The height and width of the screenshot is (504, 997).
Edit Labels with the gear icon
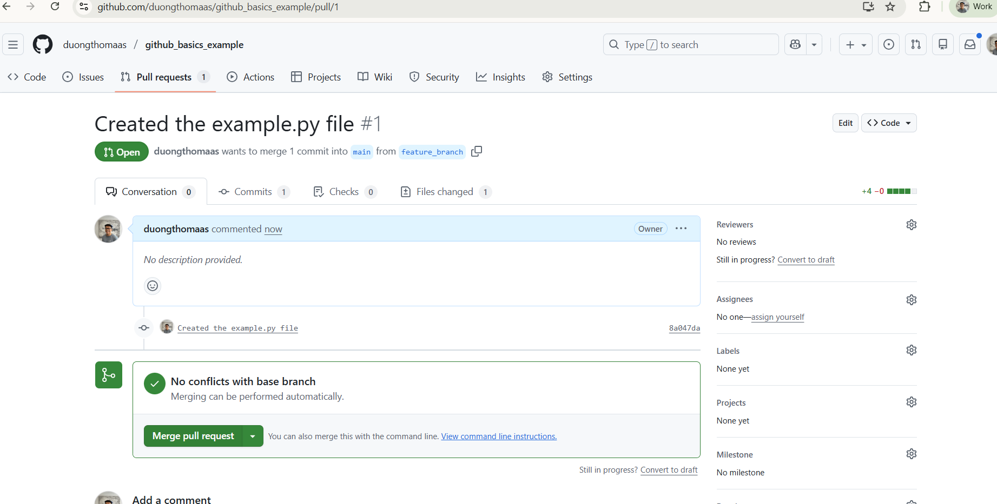click(x=912, y=350)
